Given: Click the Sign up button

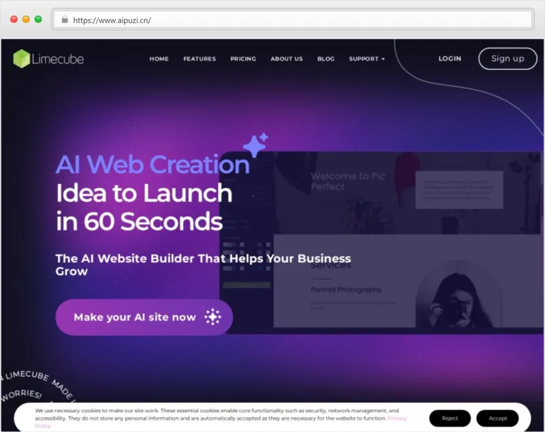Looking at the screenshot, I should coord(508,59).
